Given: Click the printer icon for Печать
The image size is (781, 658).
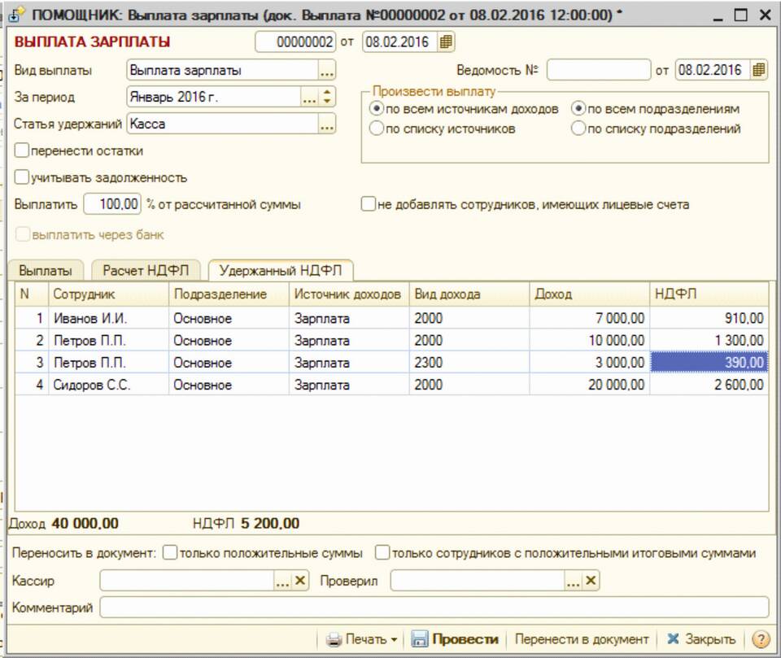Looking at the screenshot, I should 334,639.
